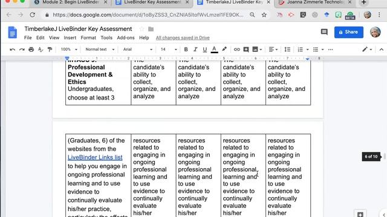
Task: Click the right indent marker on ruler
Action: (x=307, y=59)
